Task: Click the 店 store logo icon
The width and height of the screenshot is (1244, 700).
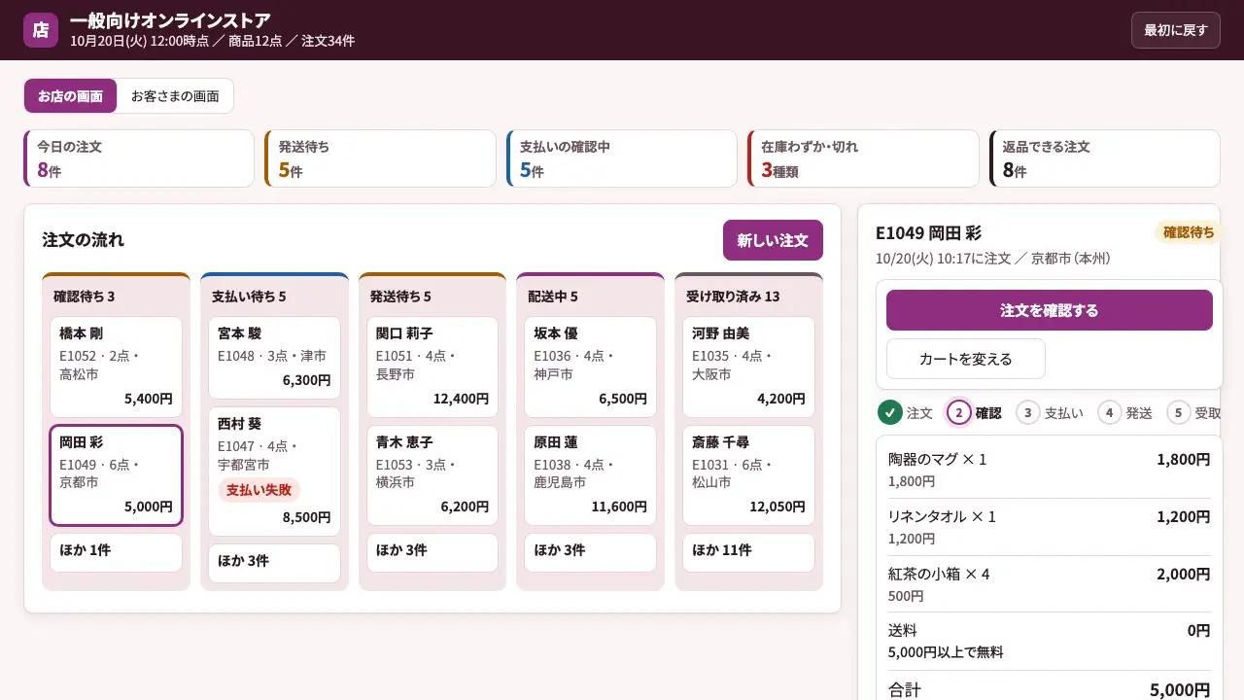Action: 41,30
